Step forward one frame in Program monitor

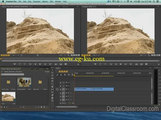(125, 64)
